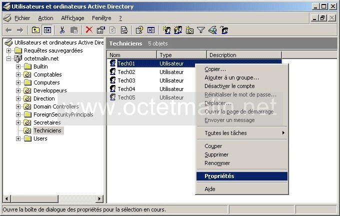The image size is (340, 216).
Task: Click the Refresh toolbar icon
Action: coord(112,30)
